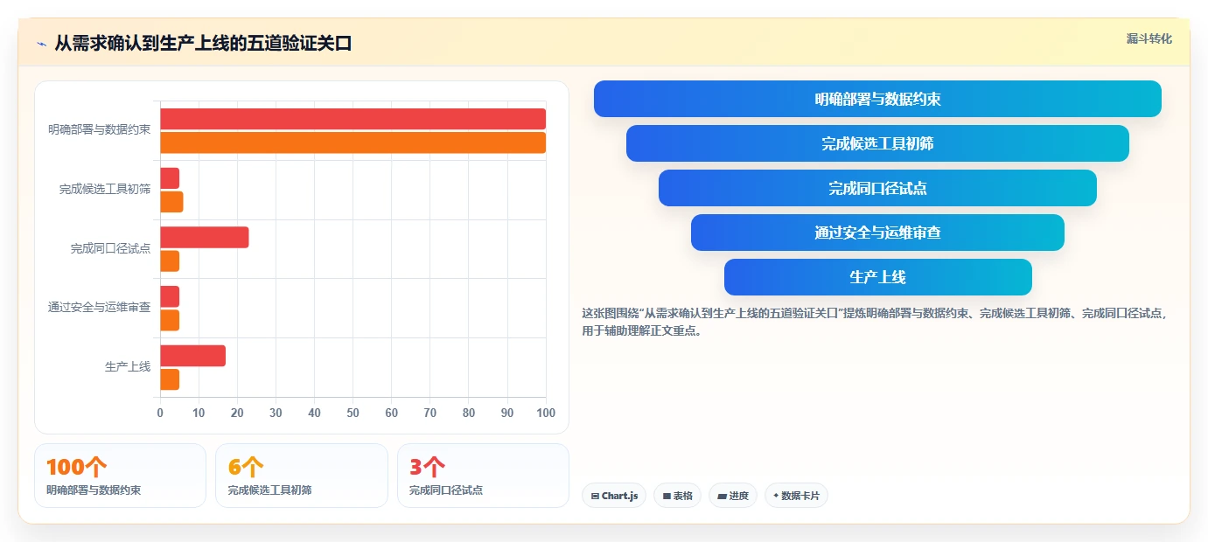Click the chart y-axis label 通过安全与运维审查

99,308
